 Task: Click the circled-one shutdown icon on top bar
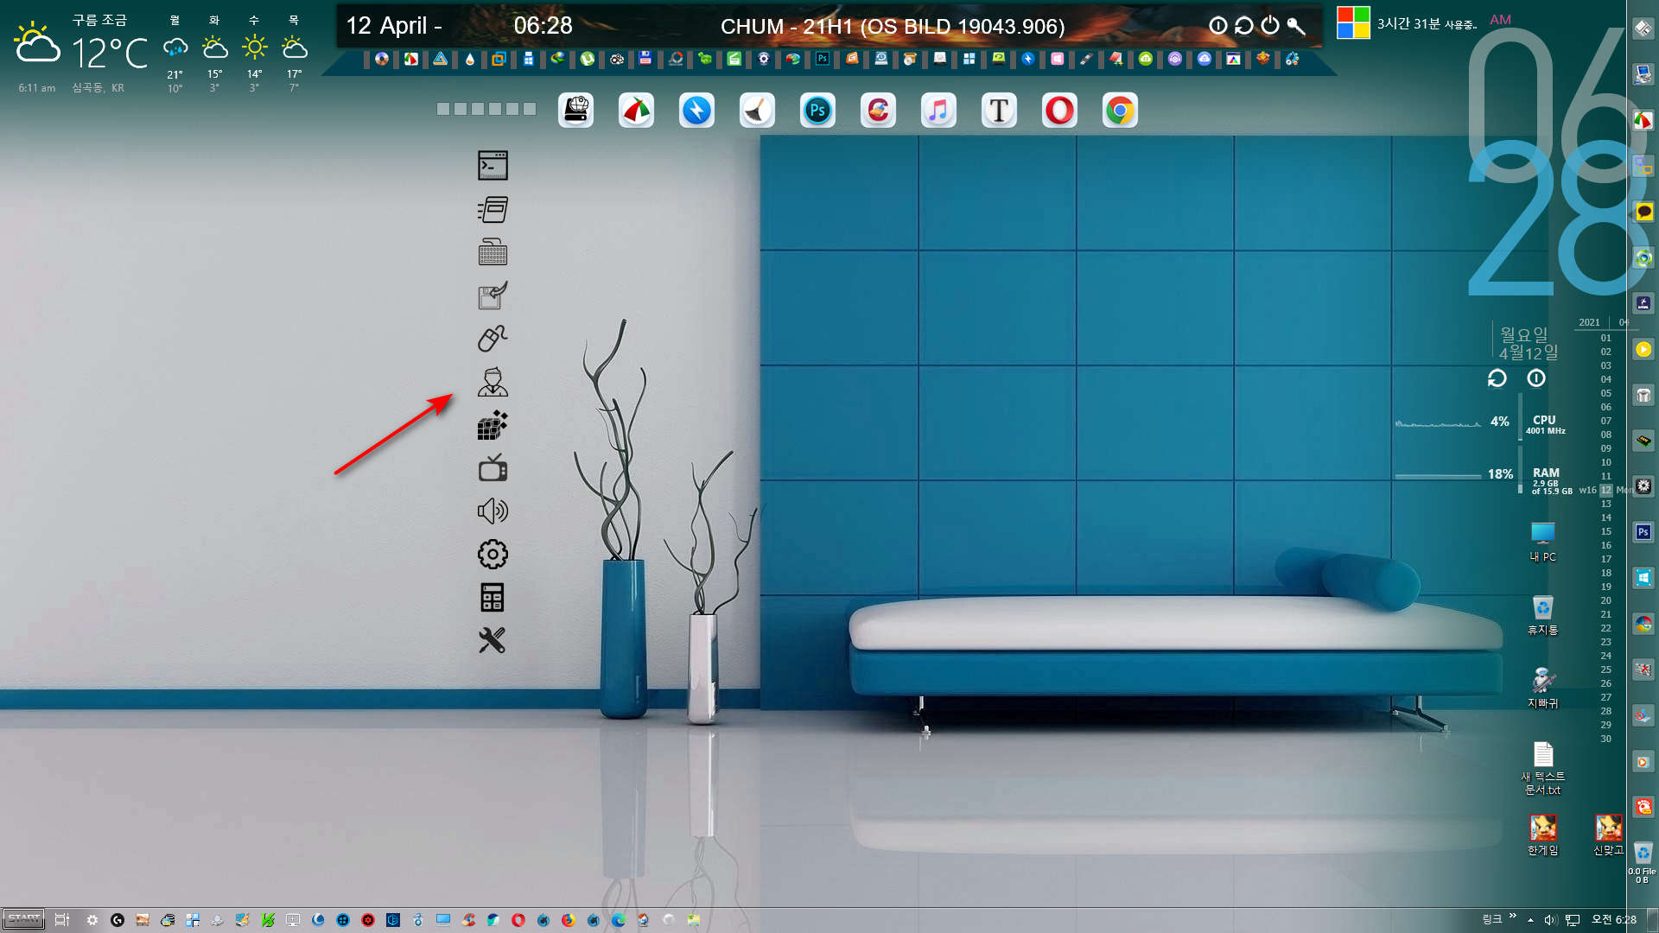tap(1218, 25)
